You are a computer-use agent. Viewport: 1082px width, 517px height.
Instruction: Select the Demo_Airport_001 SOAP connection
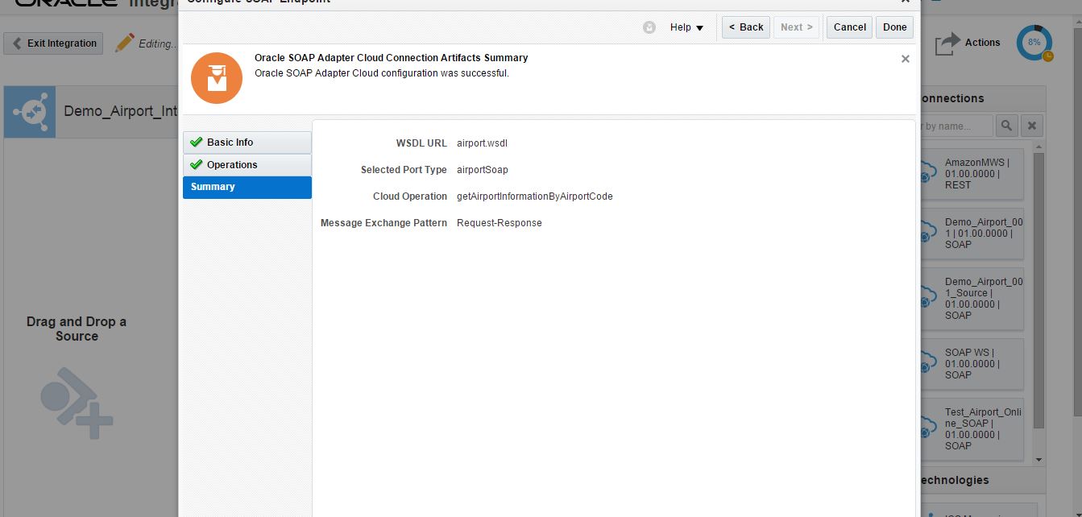tap(972, 234)
